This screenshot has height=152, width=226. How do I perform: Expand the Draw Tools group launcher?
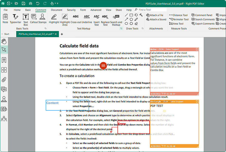[143, 29]
